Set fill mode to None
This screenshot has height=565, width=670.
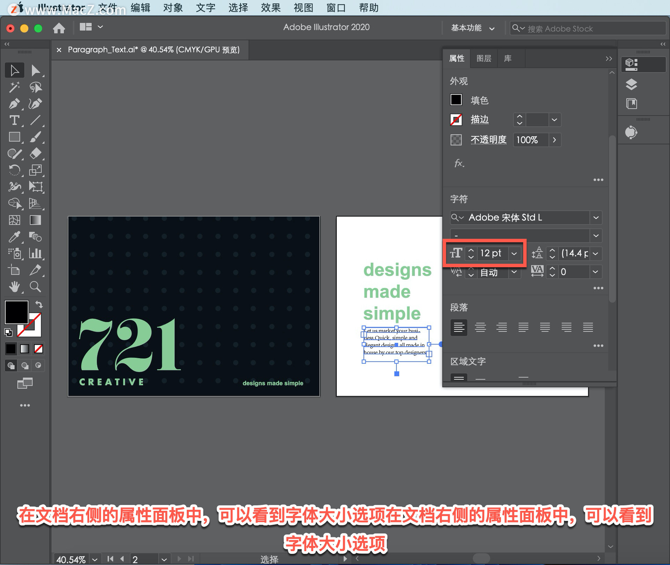tap(38, 348)
